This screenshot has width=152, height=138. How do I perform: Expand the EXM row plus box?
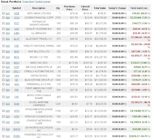(x=3, y=104)
